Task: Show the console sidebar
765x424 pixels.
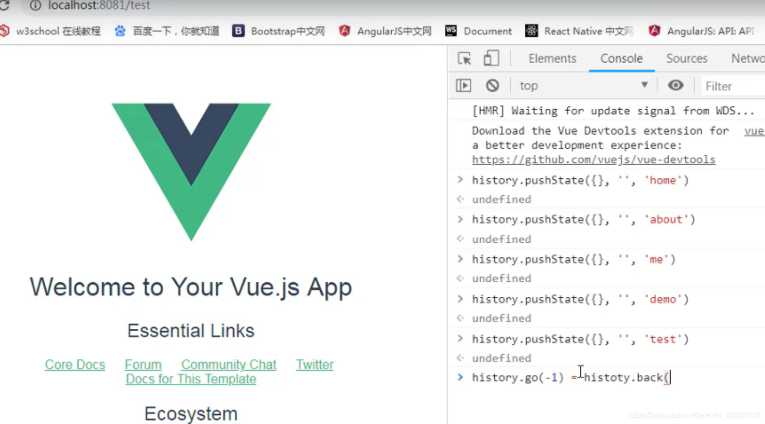Action: pos(464,85)
